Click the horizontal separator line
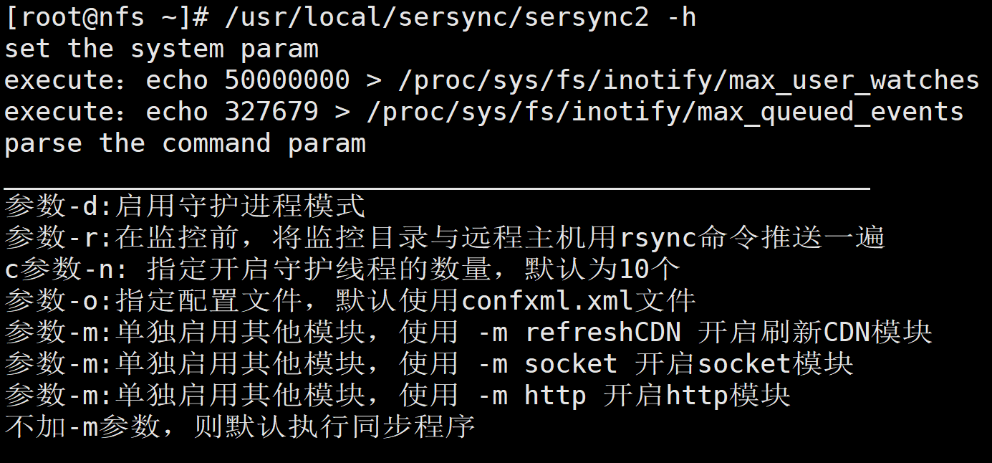Viewport: 992px width, 463px height. (x=437, y=188)
